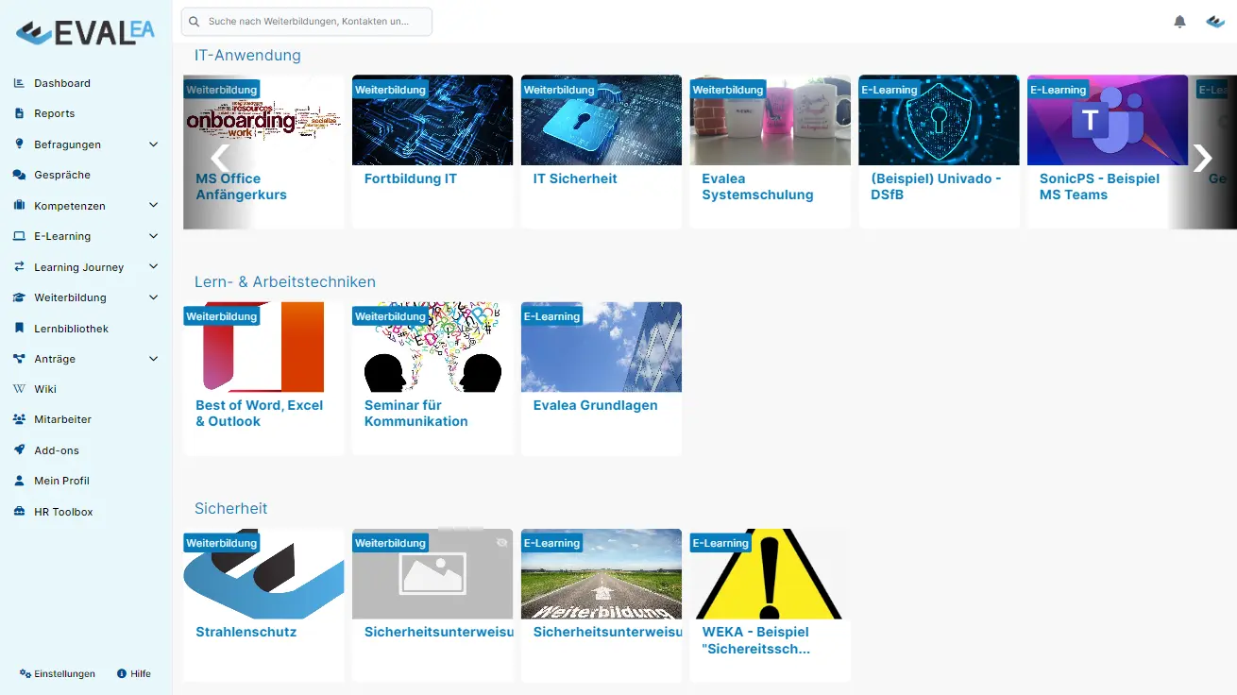Select the Mitarbeiter people icon

point(19,419)
